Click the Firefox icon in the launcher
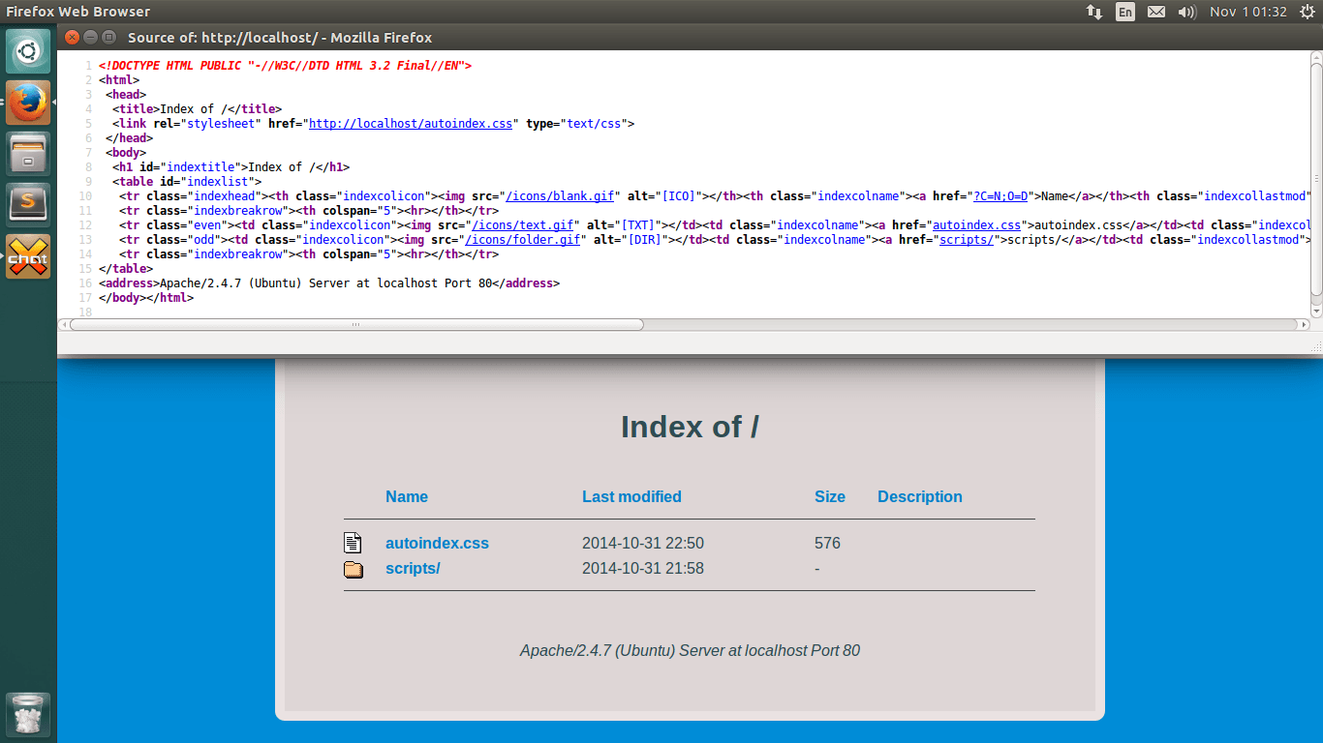The height and width of the screenshot is (743, 1323). coord(28,102)
